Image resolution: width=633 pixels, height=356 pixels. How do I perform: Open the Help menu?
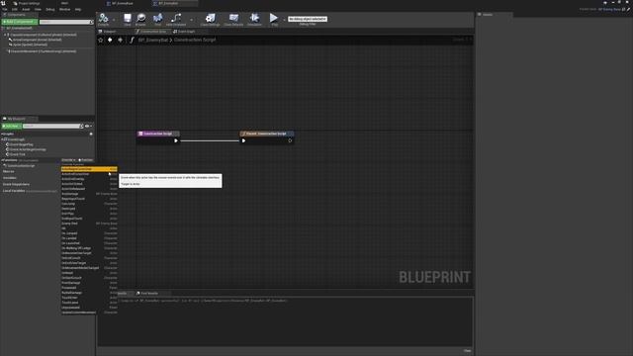(x=78, y=9)
